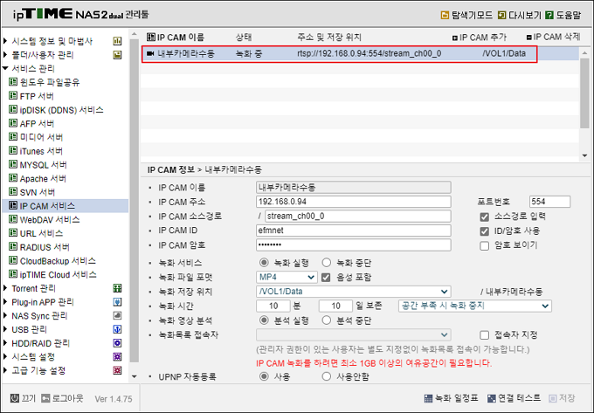This screenshot has width=594, height=413.
Task: Click the Plug-in APP 관리 plug icon
Action: [x=117, y=302]
